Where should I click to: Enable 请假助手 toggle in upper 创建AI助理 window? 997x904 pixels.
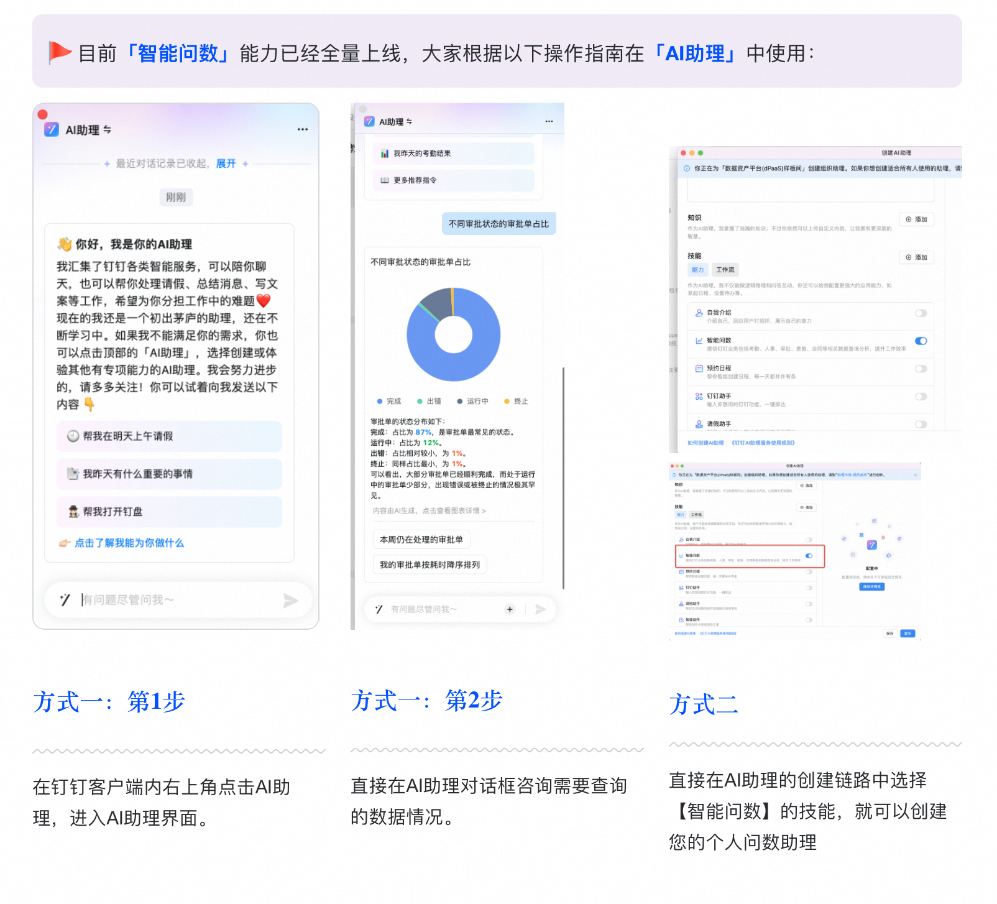pos(921,424)
